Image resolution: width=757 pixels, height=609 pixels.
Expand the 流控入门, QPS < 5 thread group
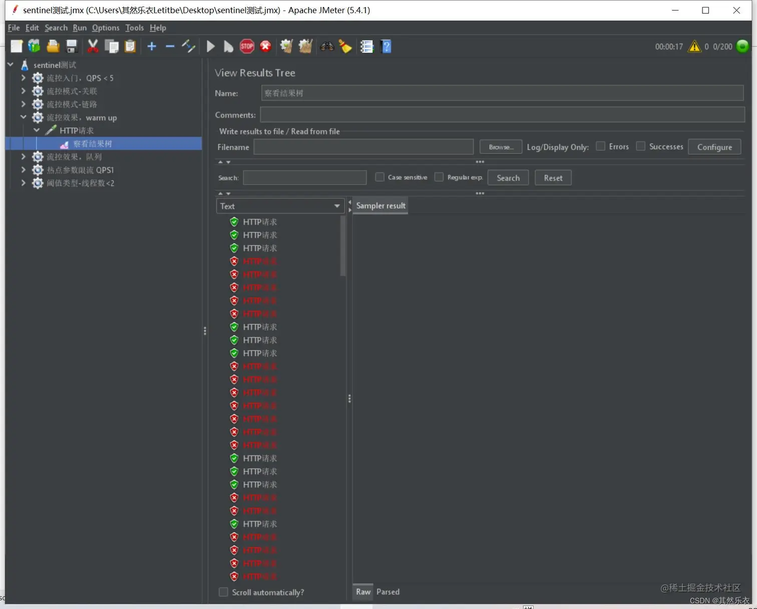pyautogui.click(x=24, y=78)
